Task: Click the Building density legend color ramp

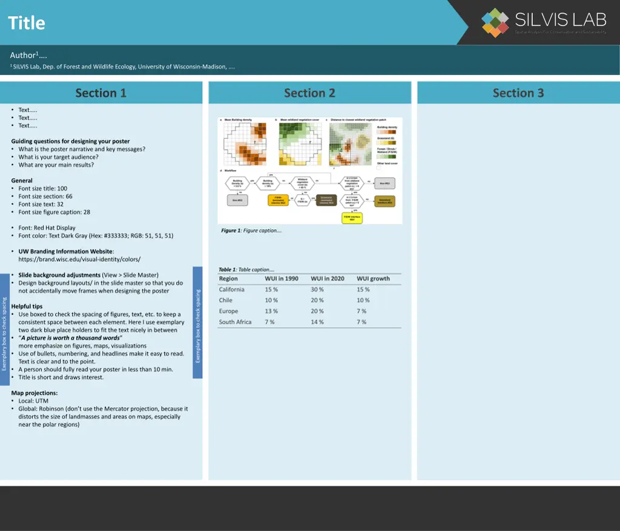Action: point(386,132)
